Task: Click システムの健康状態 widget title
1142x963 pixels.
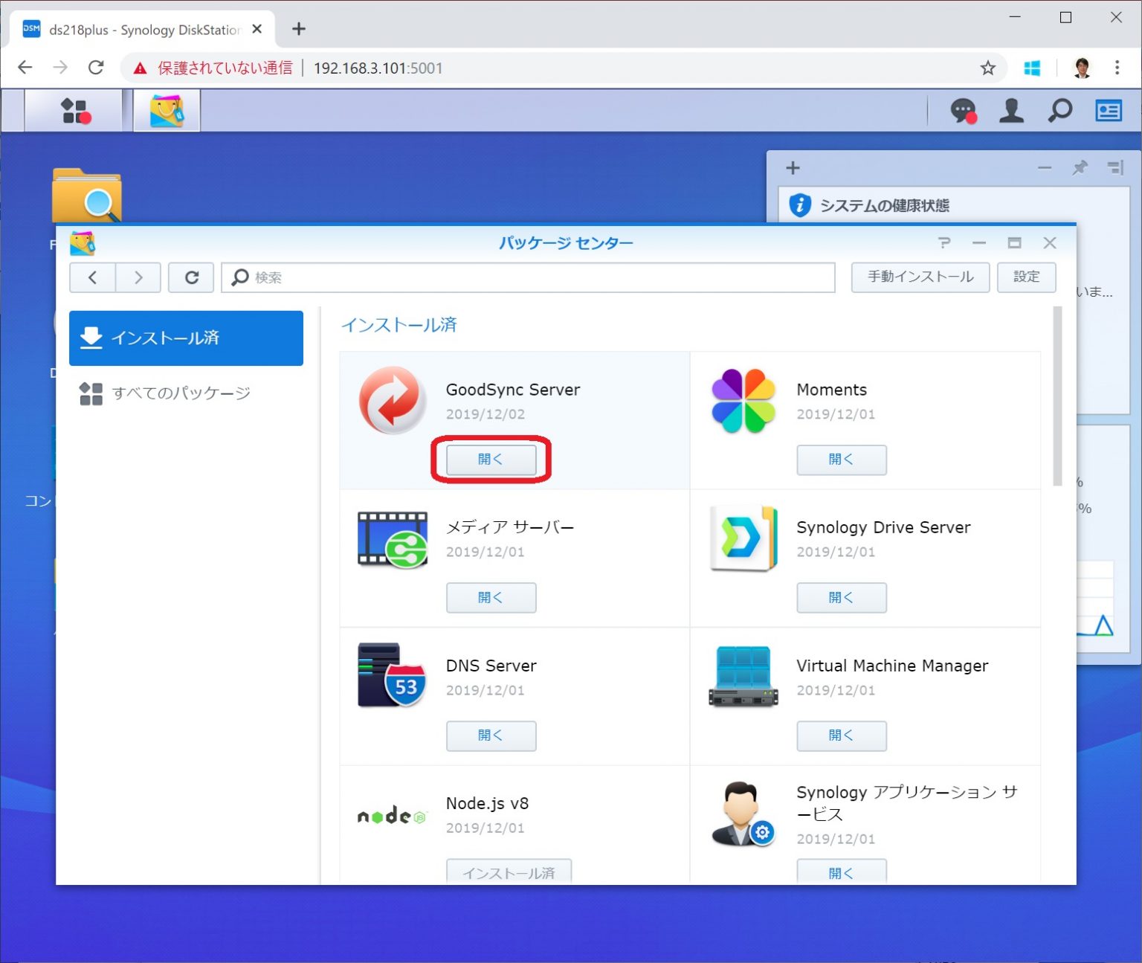Action: [884, 205]
